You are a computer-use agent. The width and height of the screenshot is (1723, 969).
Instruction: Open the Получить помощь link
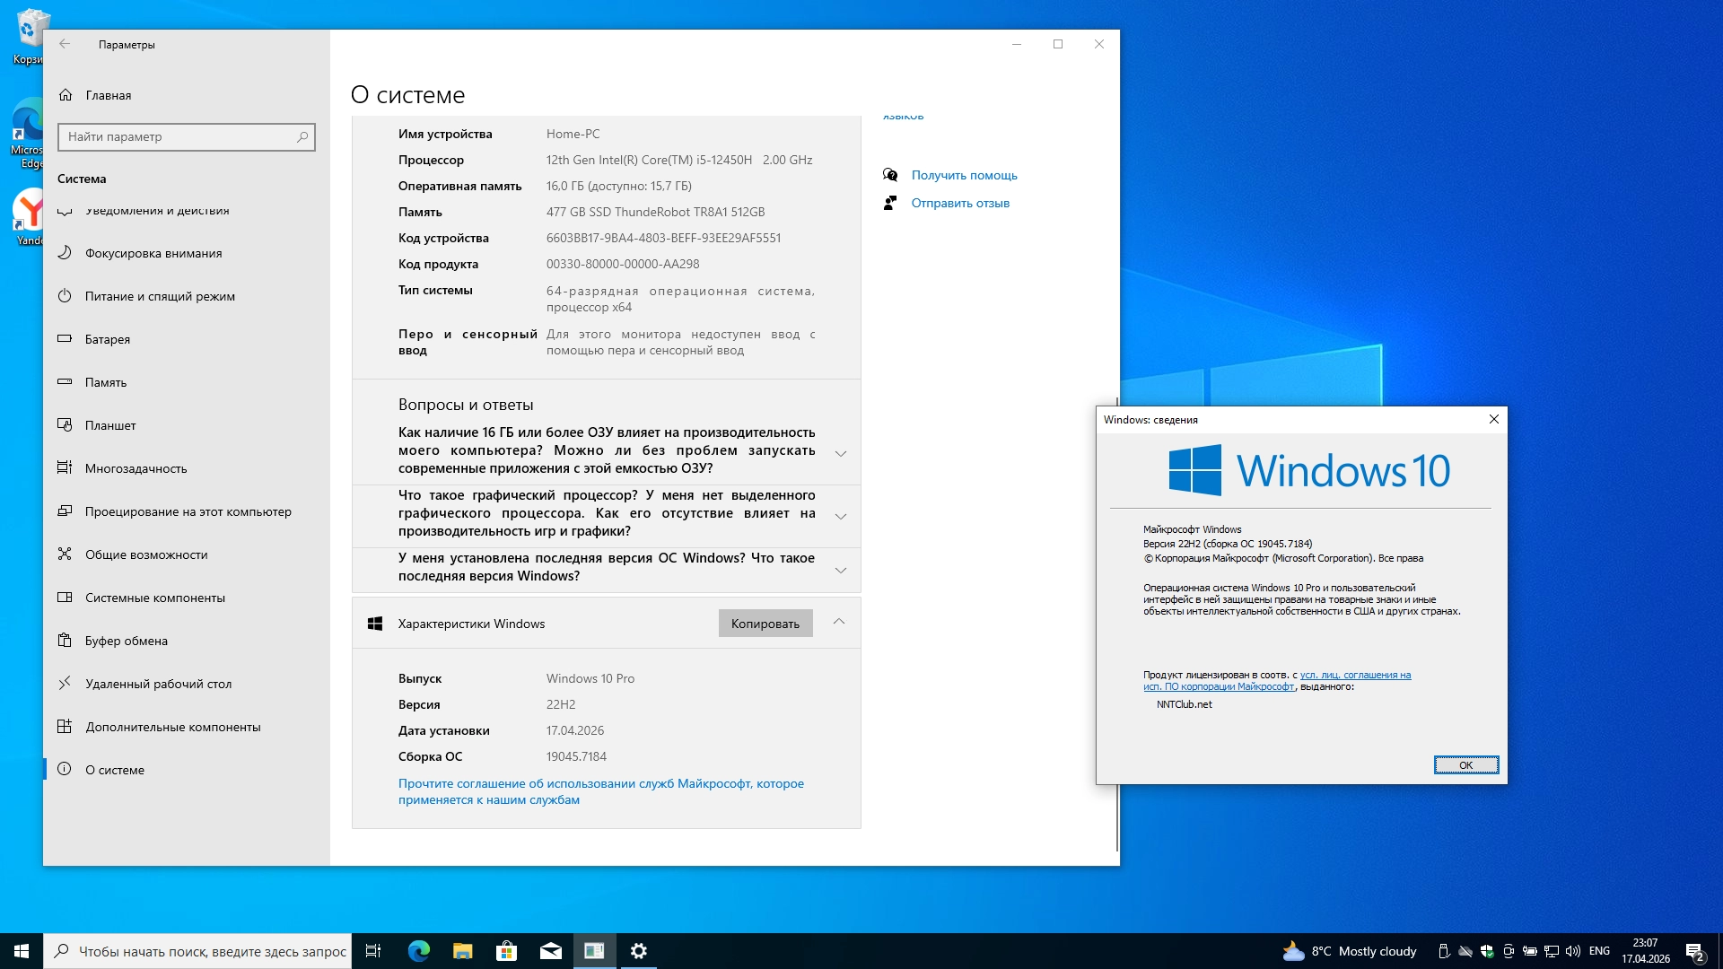click(964, 175)
